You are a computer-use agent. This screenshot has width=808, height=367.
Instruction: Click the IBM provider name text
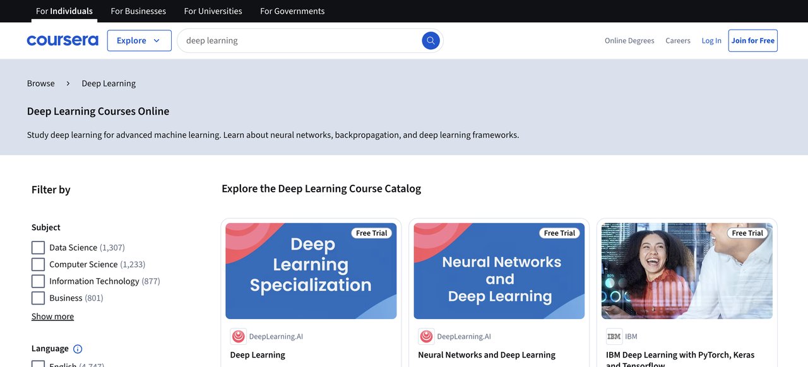(x=631, y=337)
